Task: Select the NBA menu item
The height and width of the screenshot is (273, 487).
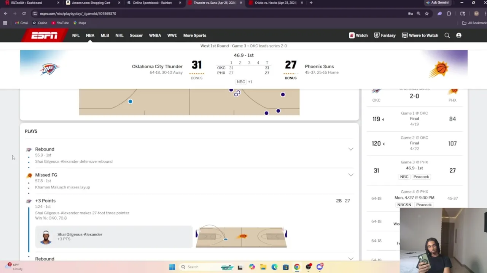Action: (x=90, y=35)
